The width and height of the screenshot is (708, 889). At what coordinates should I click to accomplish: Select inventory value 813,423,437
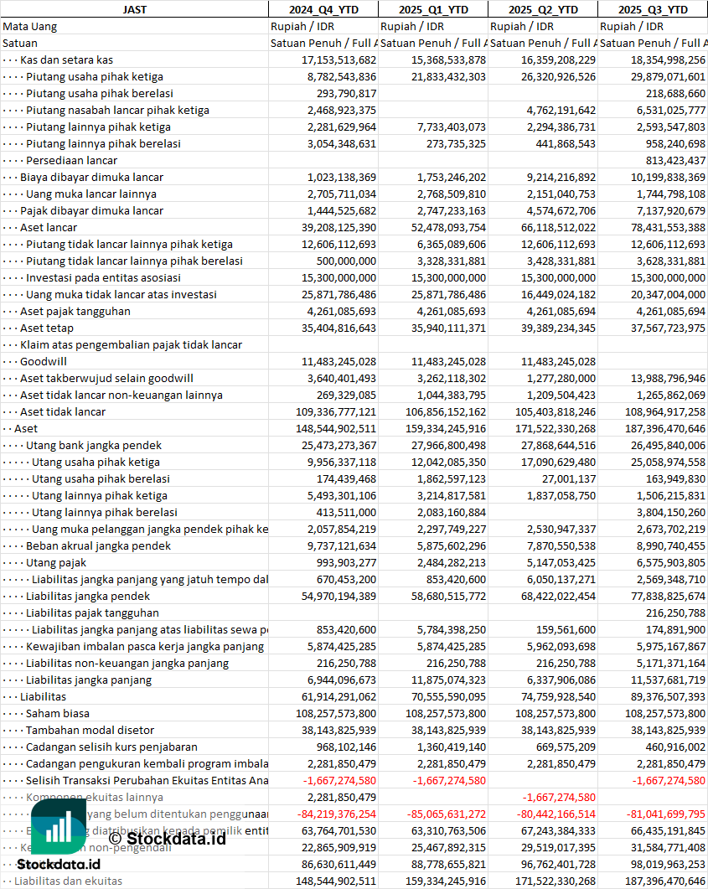[675, 160]
